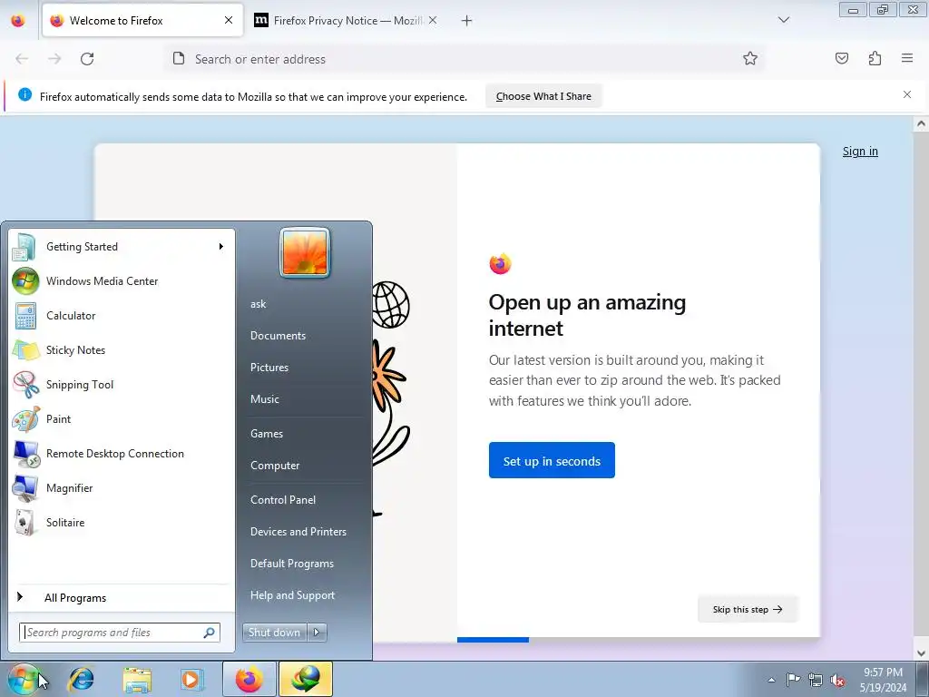The height and width of the screenshot is (697, 929).
Task: Expand the Getting Started submenu arrow
Action: [x=221, y=246]
